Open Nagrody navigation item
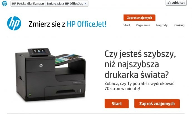Image resolution: width=192 pixels, height=114 pixels. (162, 25)
